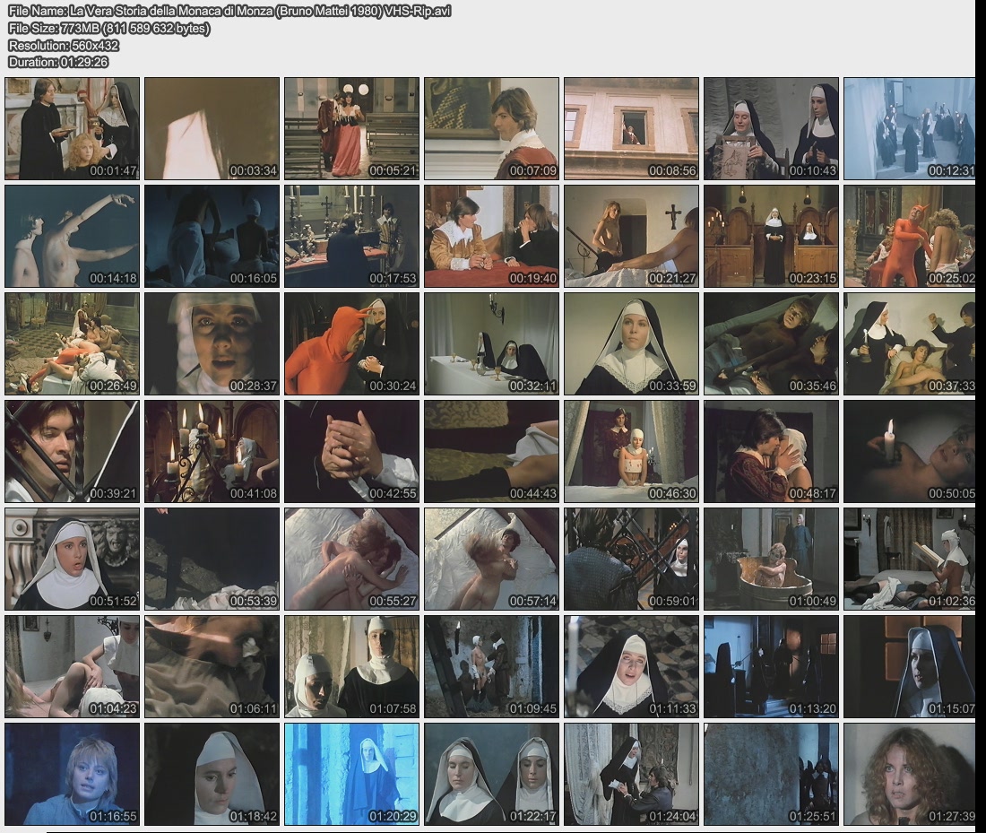Image resolution: width=986 pixels, height=833 pixels.
Task: Select the chapel frame at 00:23:15
Action: (771, 236)
